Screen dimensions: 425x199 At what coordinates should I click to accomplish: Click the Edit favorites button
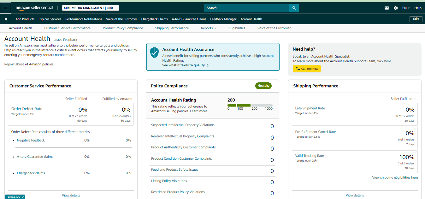416,19
